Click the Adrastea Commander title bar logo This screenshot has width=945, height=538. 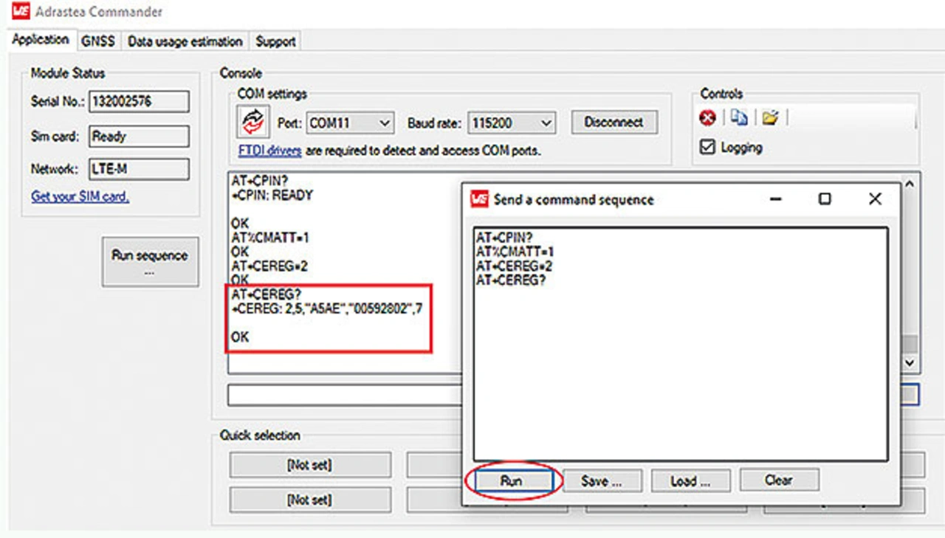tap(21, 12)
